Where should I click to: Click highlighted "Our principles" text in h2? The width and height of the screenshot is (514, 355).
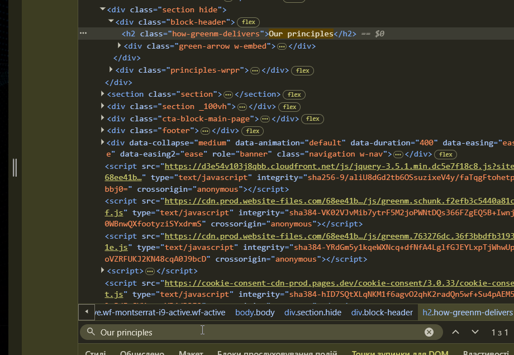(x=301, y=34)
